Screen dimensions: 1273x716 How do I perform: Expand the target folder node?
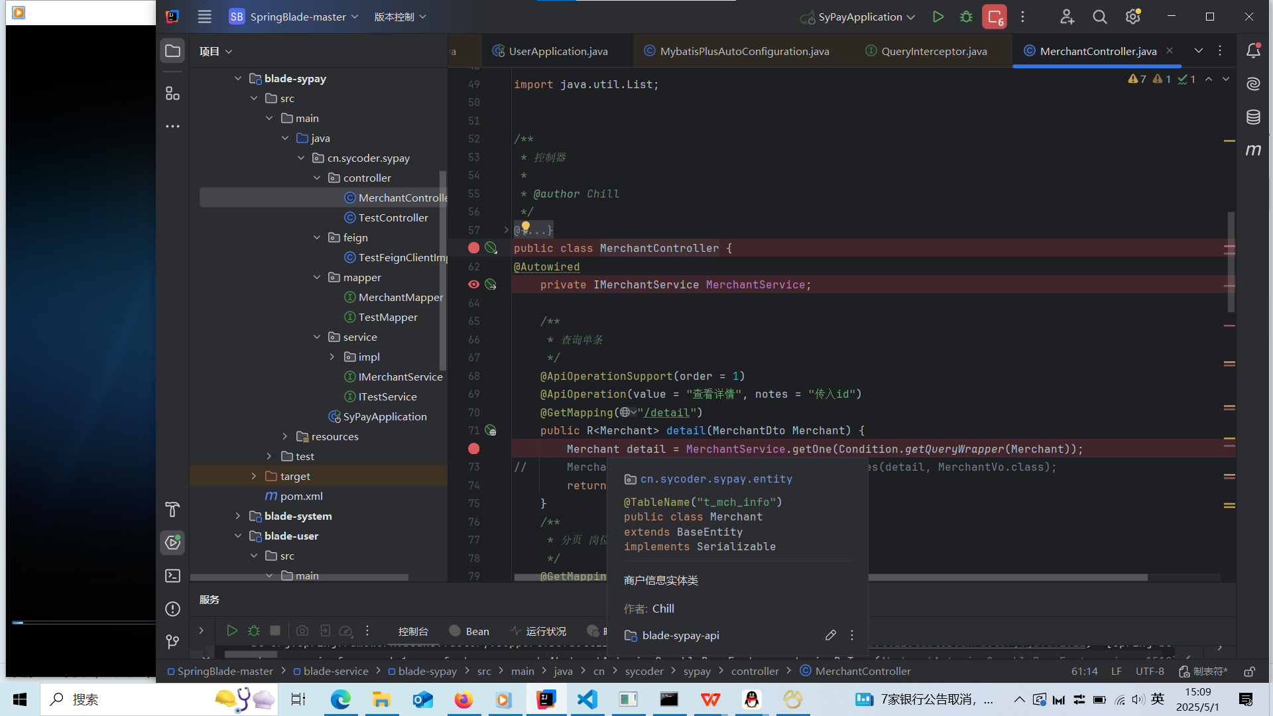click(254, 476)
